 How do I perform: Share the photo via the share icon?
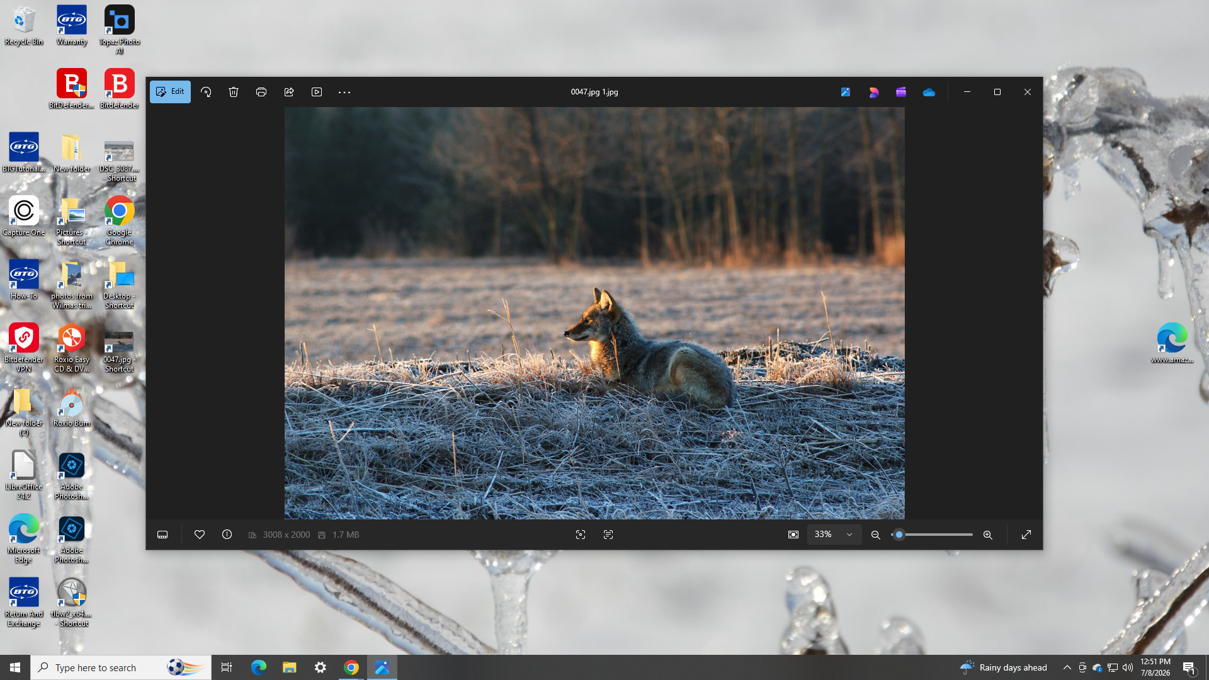(x=289, y=92)
